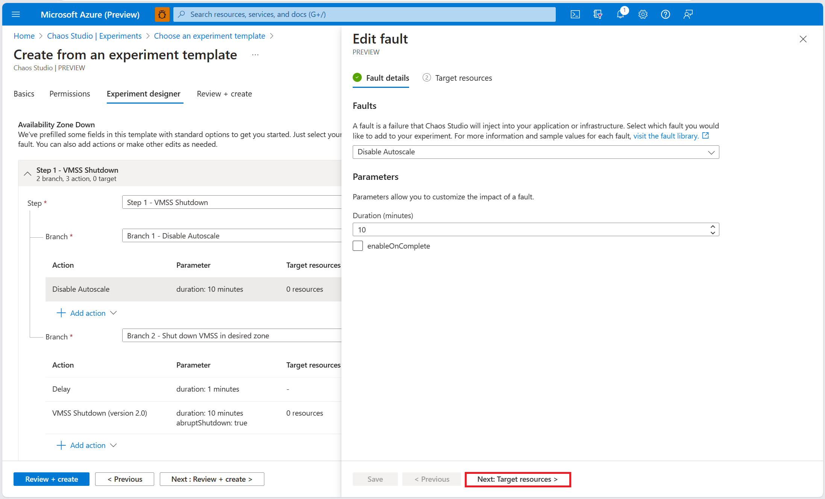Click Next: Target resources button
Image resolution: width=825 pixels, height=499 pixels.
(517, 479)
